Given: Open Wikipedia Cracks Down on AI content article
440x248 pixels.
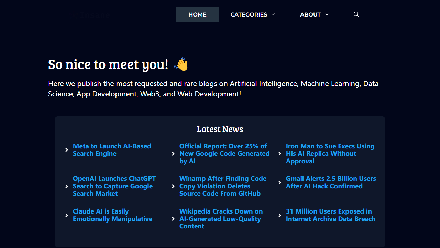Looking at the screenshot, I should (x=221, y=219).
